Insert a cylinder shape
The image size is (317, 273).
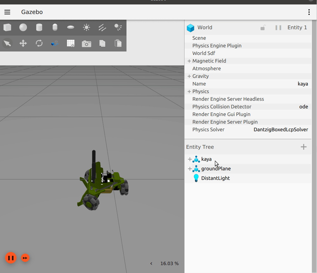tap(39, 27)
